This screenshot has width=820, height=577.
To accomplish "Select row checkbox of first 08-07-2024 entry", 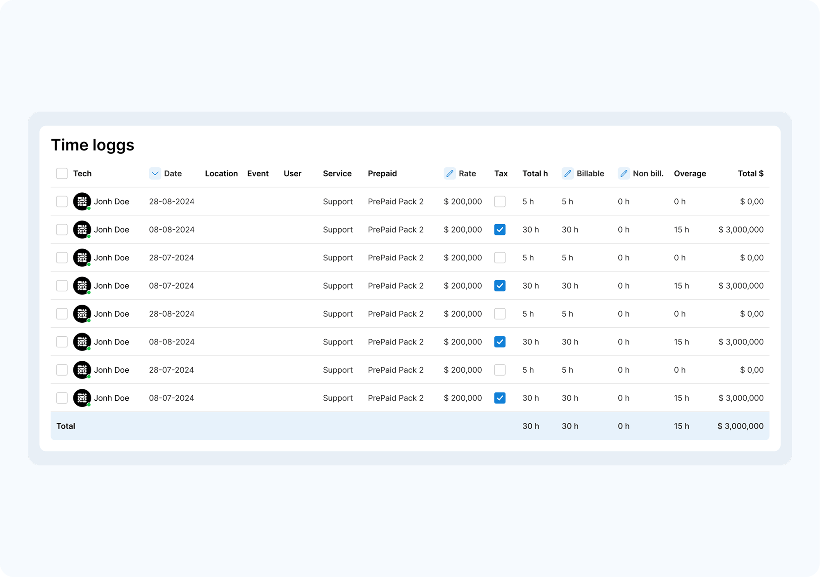I will pos(62,286).
